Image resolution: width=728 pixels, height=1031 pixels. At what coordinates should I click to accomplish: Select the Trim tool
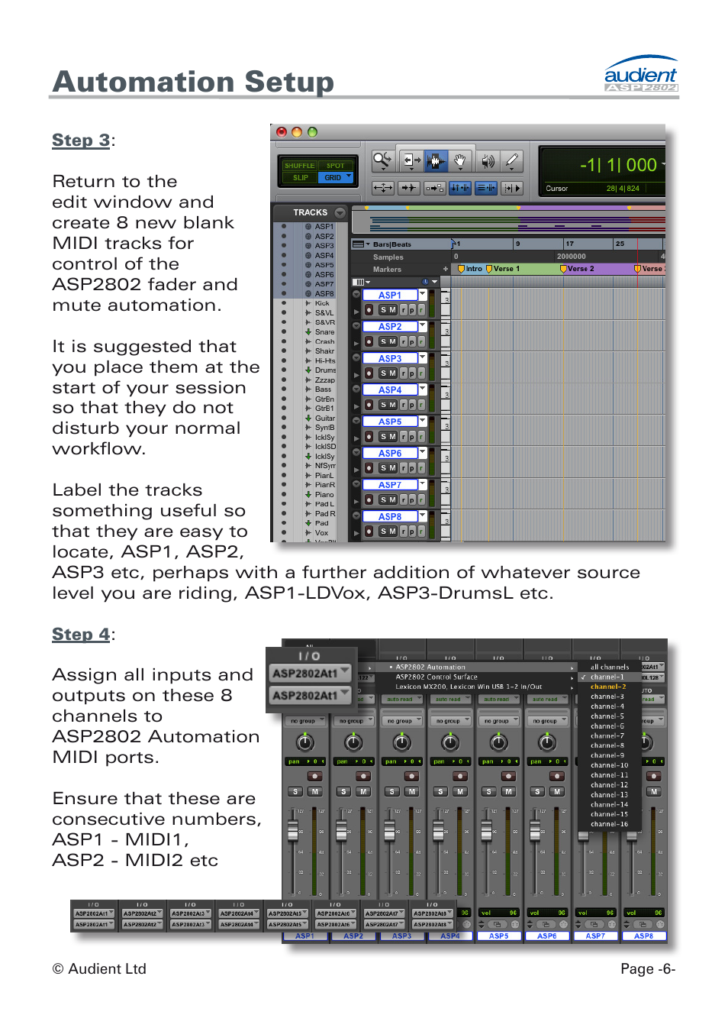pyautogui.click(x=411, y=160)
